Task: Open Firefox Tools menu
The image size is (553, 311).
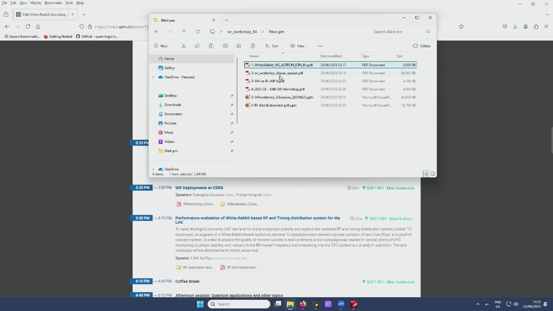Action: 69,3
